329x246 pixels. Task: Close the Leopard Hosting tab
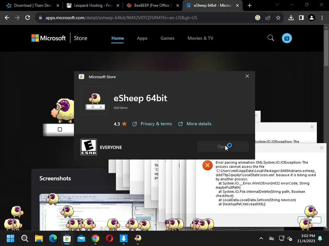(118, 5)
